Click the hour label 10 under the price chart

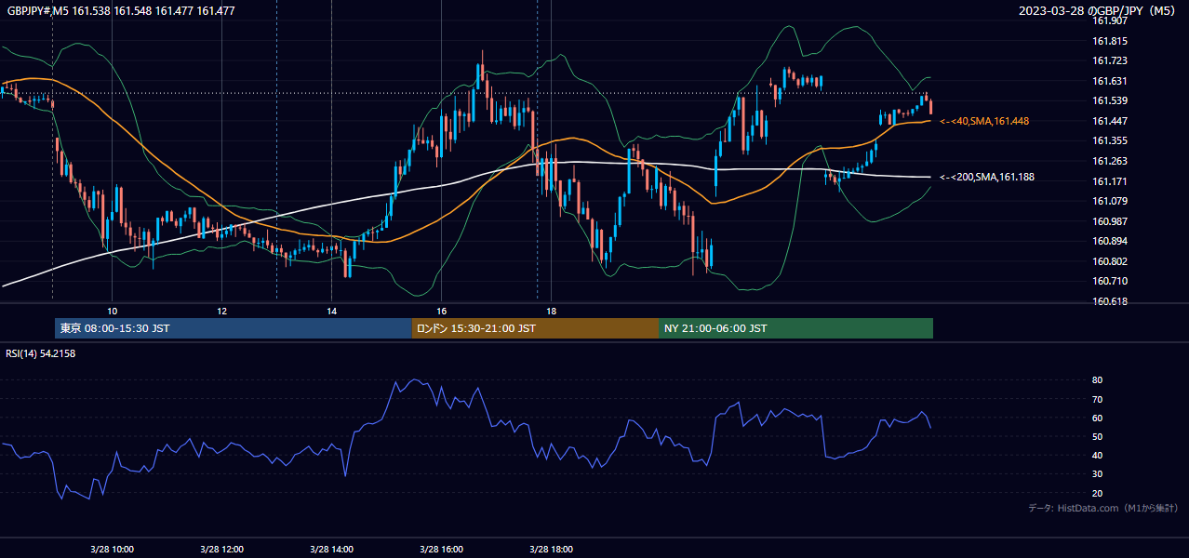(112, 311)
